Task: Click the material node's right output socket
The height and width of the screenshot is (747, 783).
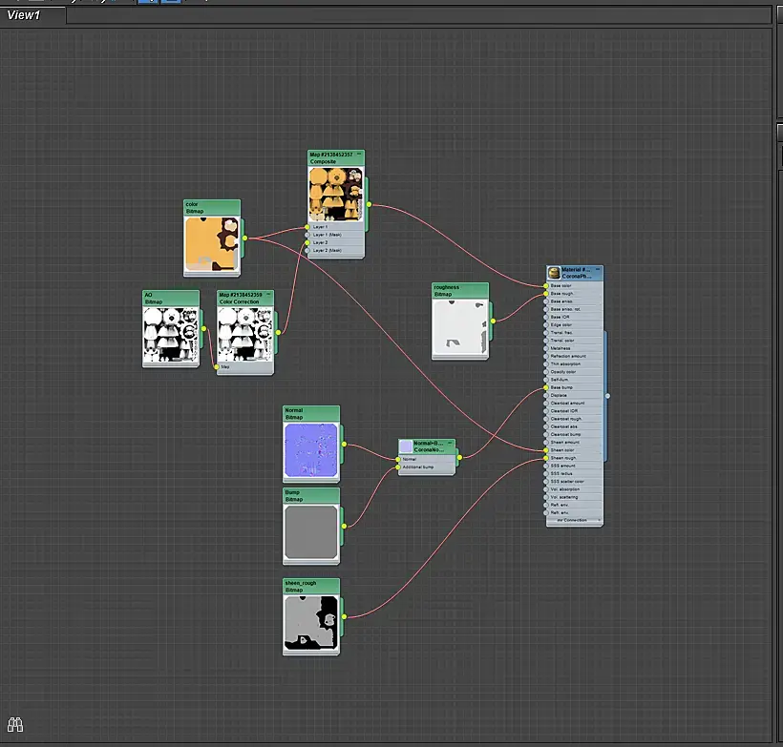Action: [x=607, y=396]
